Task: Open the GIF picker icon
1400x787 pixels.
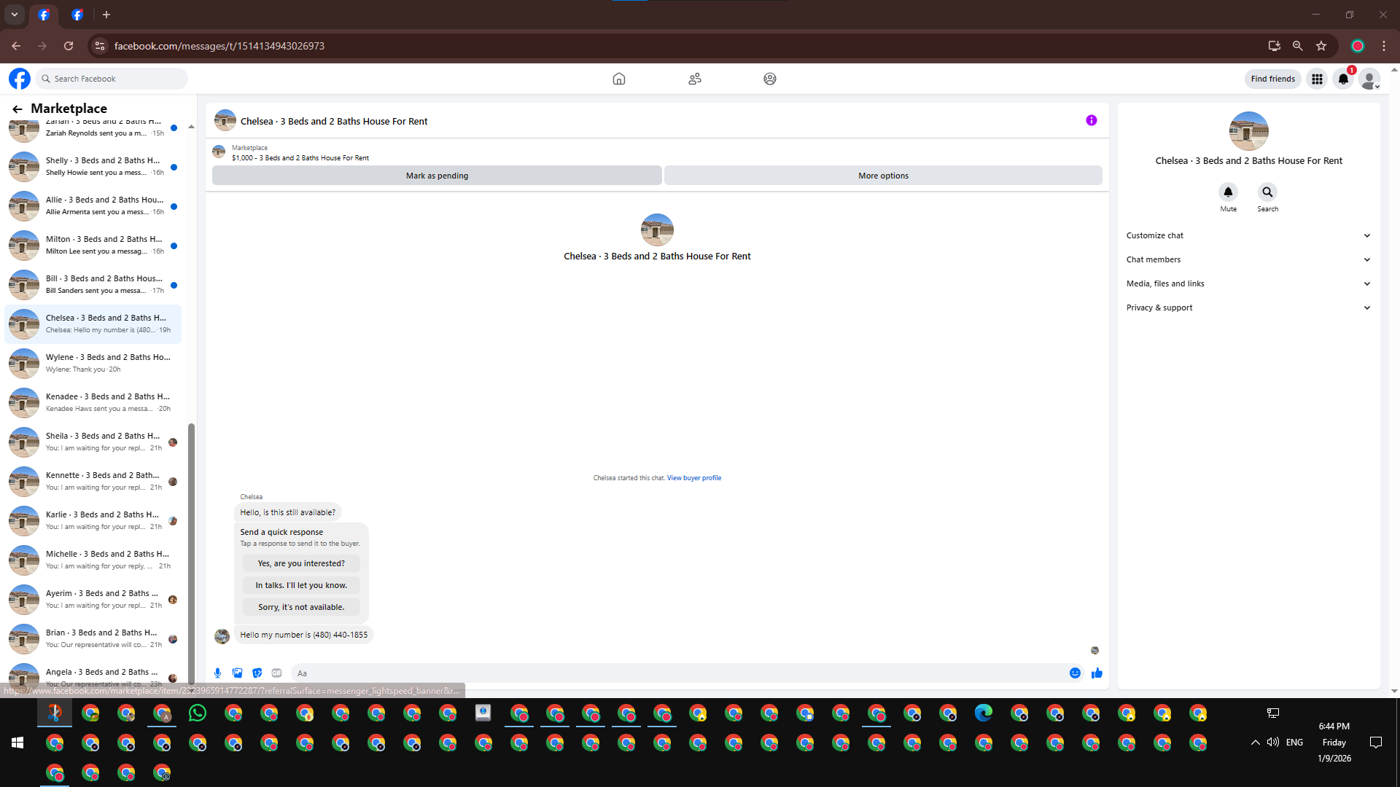Action: (x=276, y=673)
